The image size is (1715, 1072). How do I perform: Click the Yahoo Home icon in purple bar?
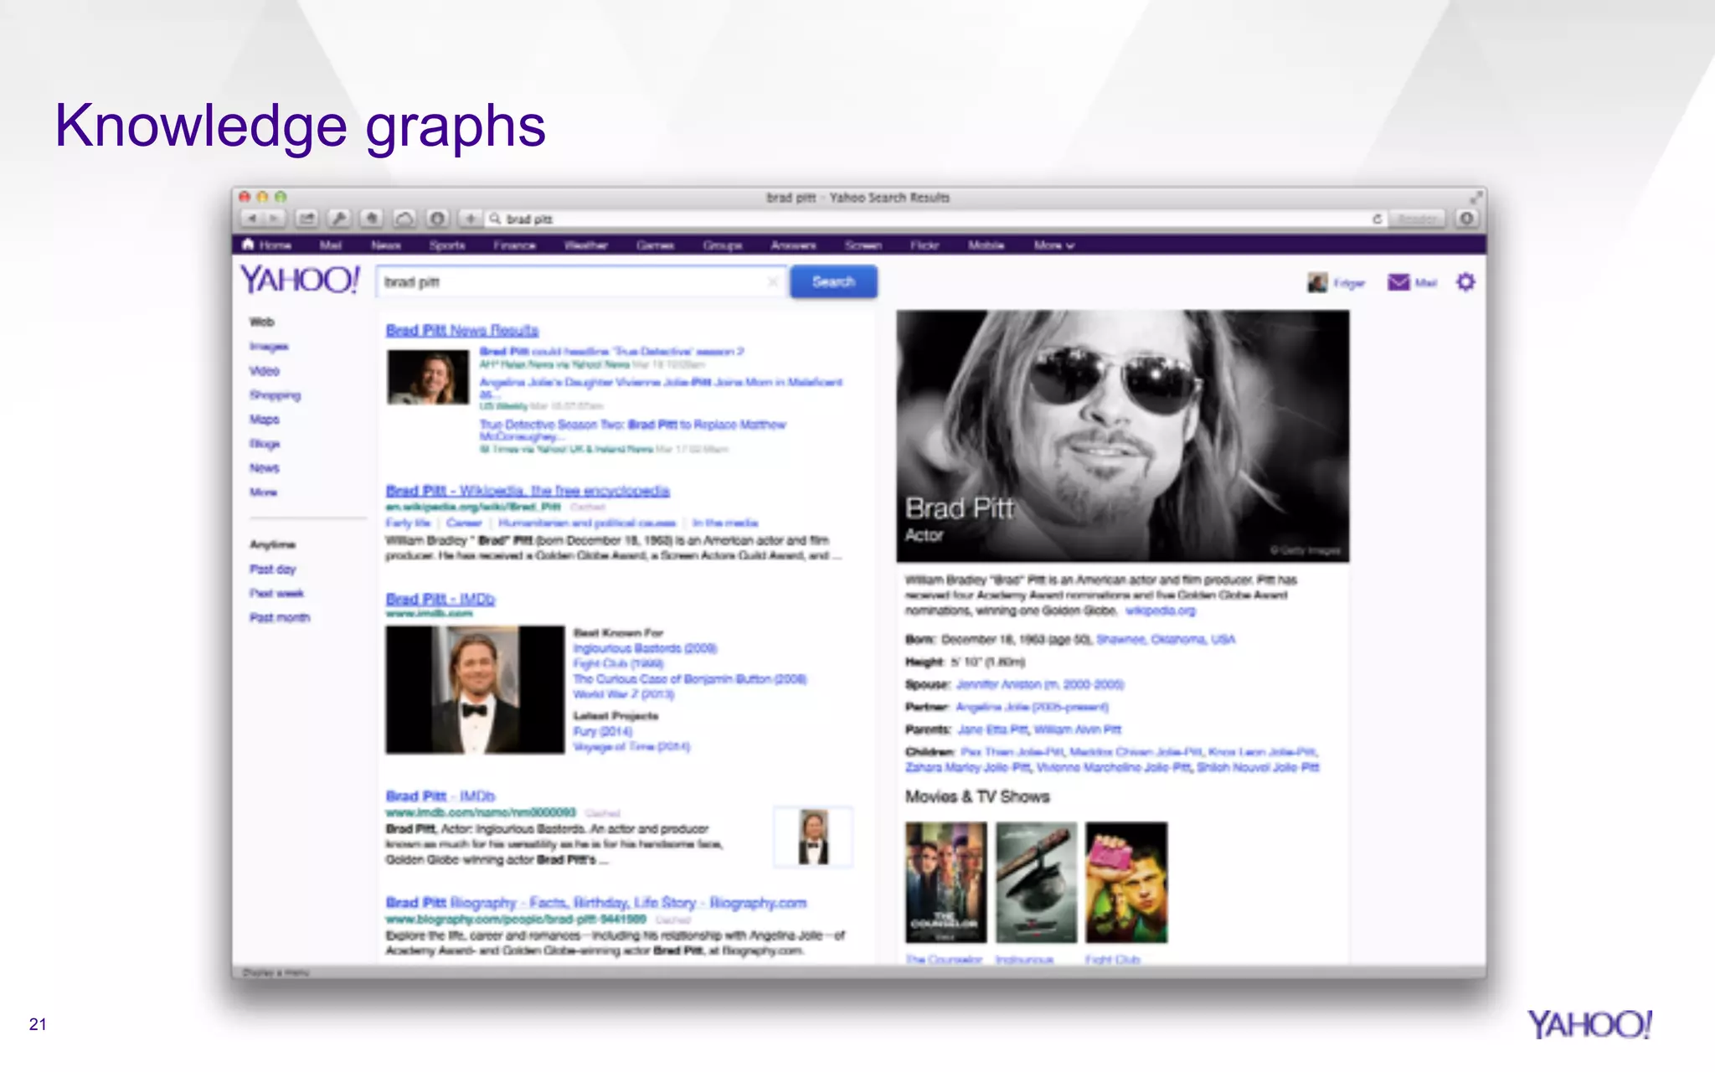[x=248, y=245]
